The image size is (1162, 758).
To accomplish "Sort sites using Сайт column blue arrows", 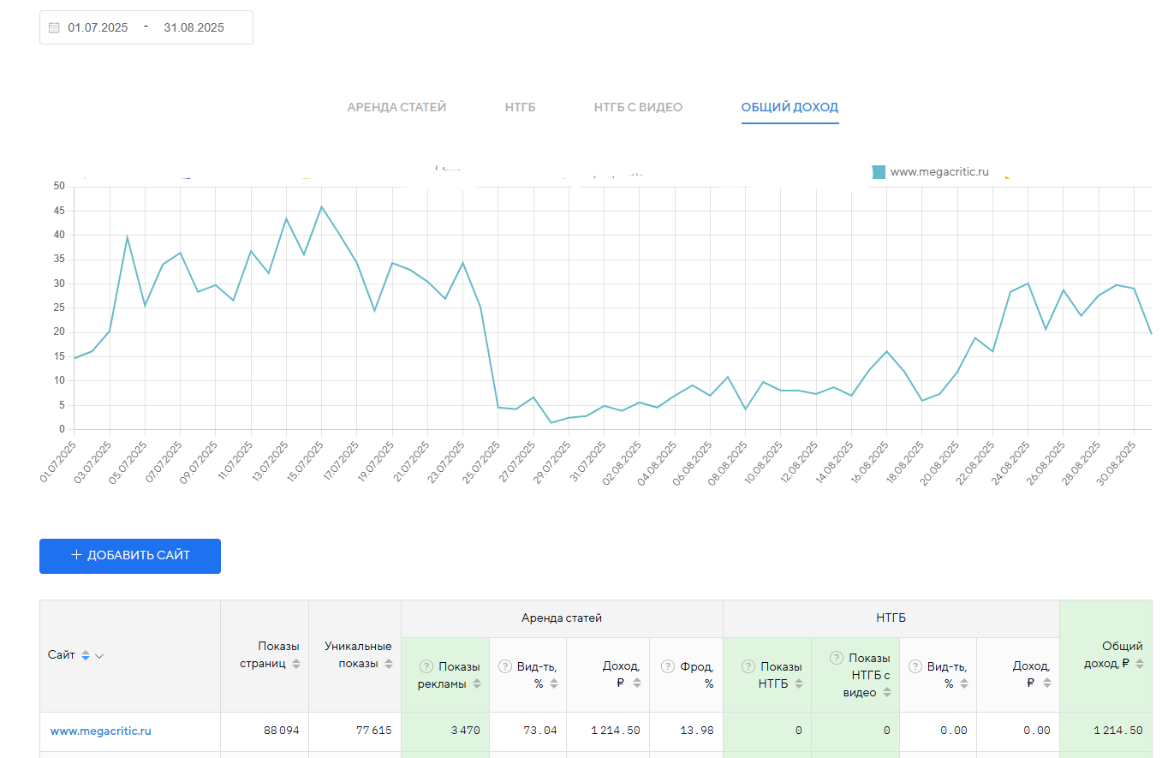I will pos(85,656).
